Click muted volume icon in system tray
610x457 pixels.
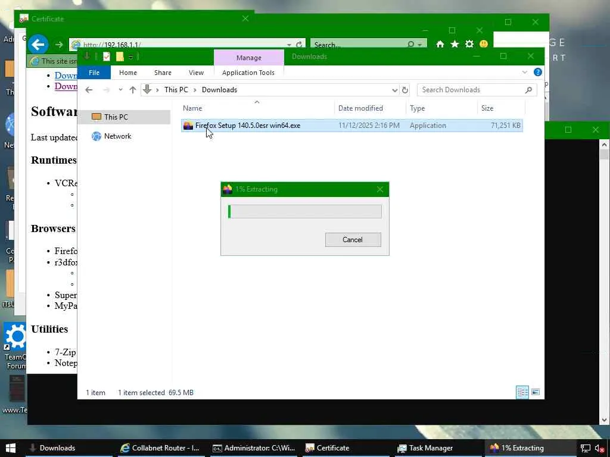[600, 449]
